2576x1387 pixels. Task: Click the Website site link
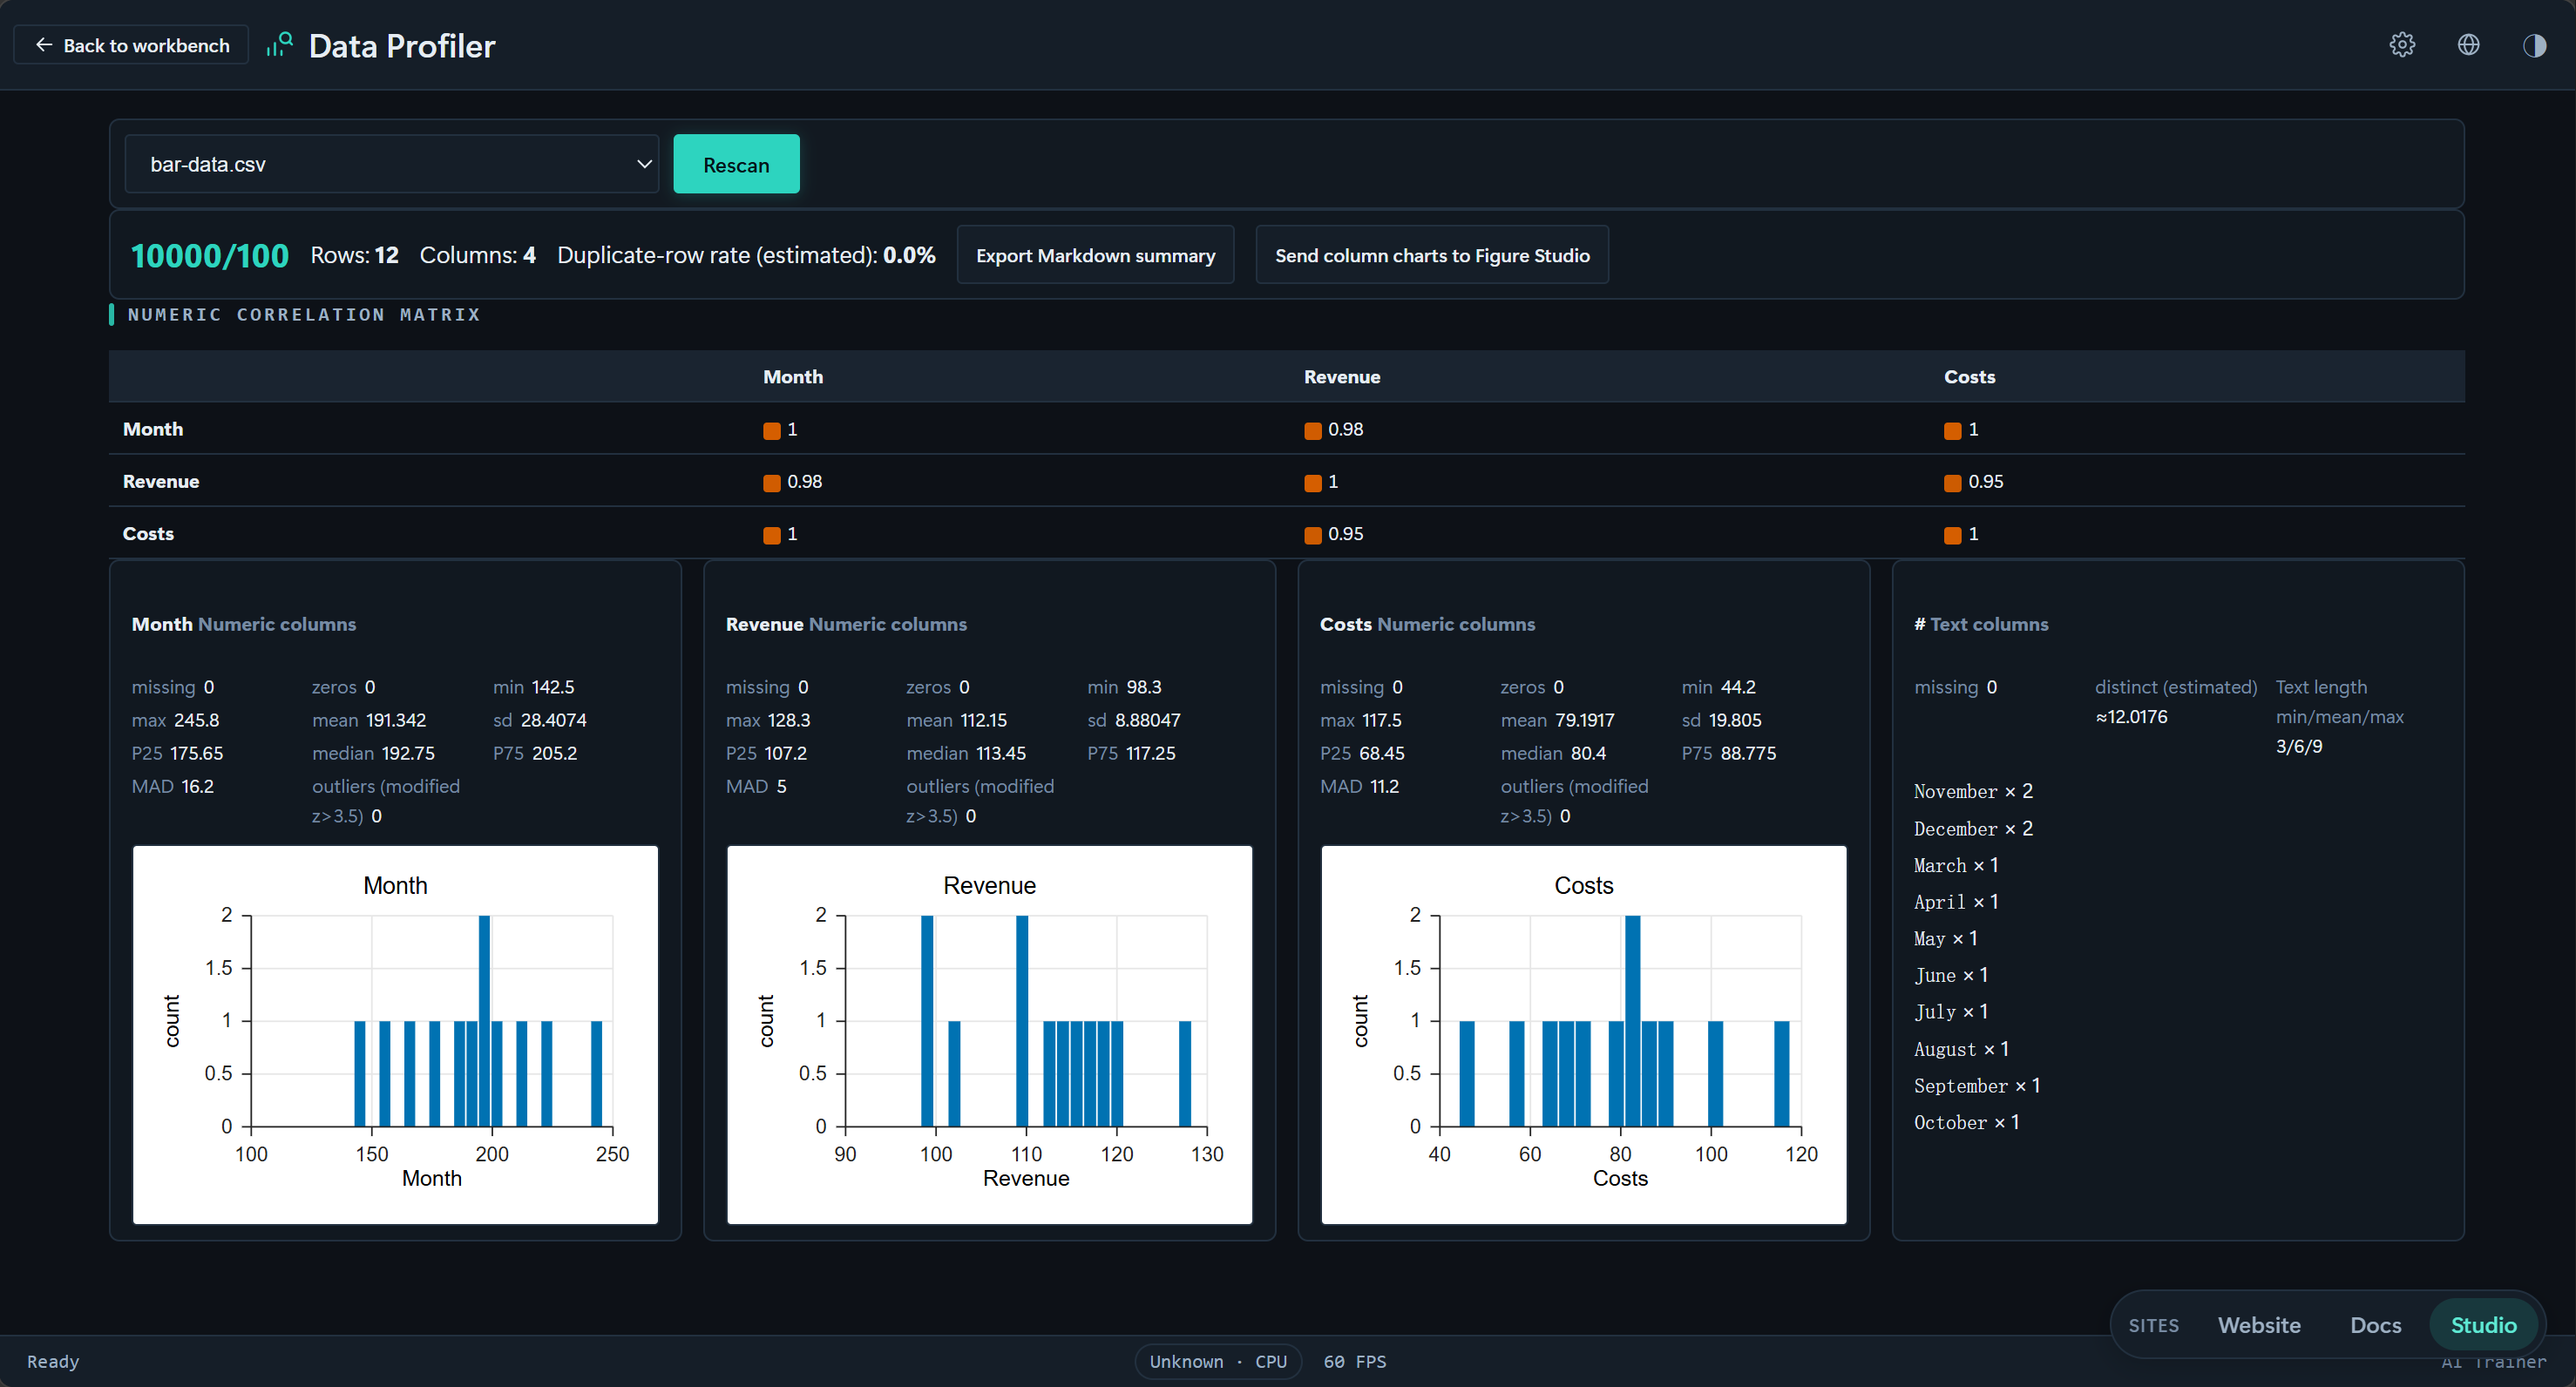[x=2258, y=1324]
